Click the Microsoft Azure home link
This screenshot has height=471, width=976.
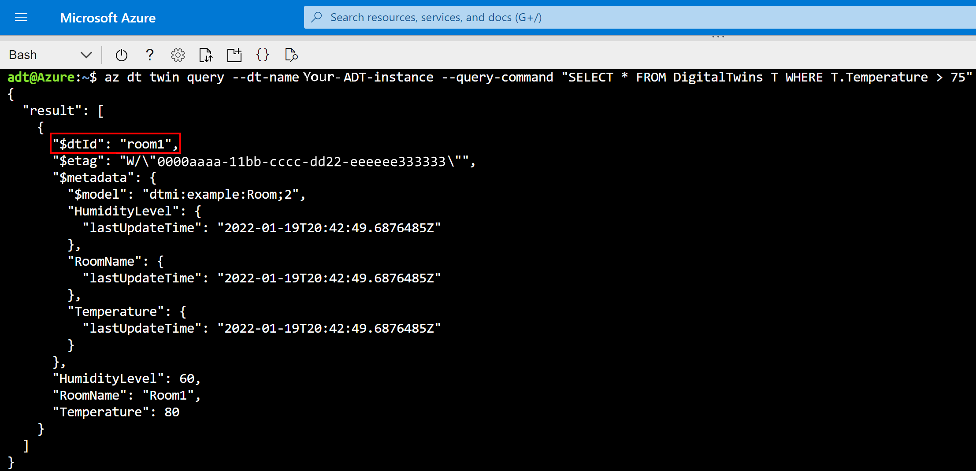(108, 18)
